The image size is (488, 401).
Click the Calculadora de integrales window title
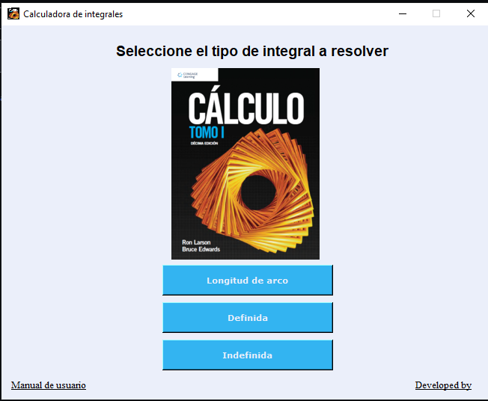pos(73,14)
